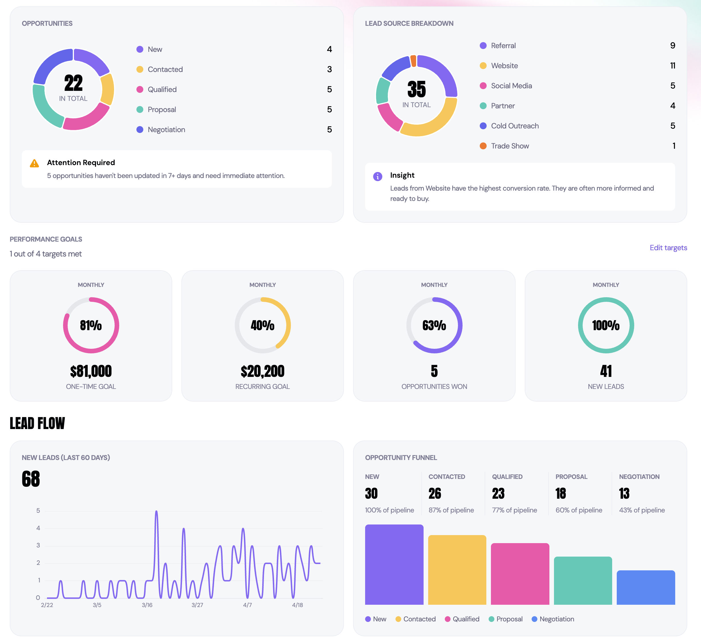Select the yellow Contacted funnel bar
The height and width of the screenshot is (642, 701).
457,570
